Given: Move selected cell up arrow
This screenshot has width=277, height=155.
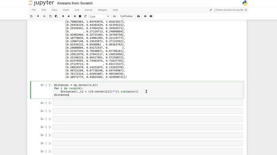Looking at the screenshot, I should point(63,16).
